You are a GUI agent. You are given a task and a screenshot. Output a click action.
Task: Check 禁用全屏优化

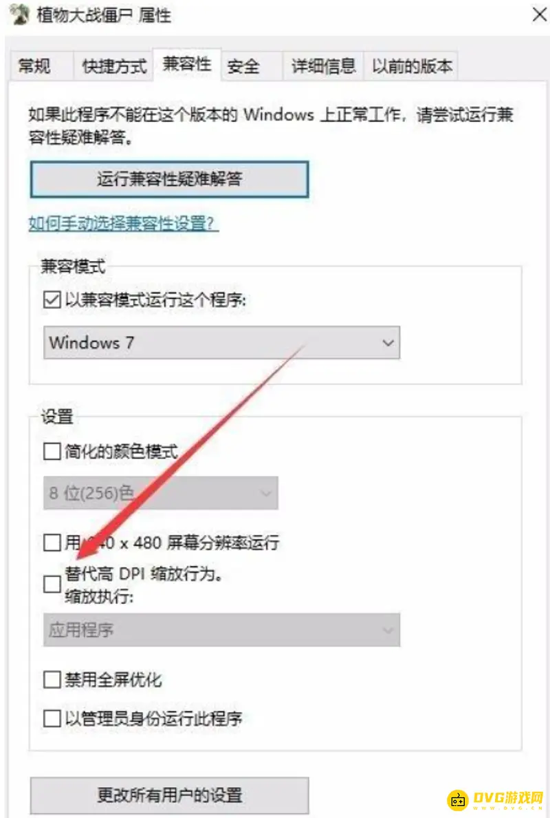point(51,680)
